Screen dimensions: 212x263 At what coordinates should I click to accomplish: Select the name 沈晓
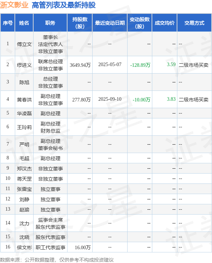pos(24,237)
